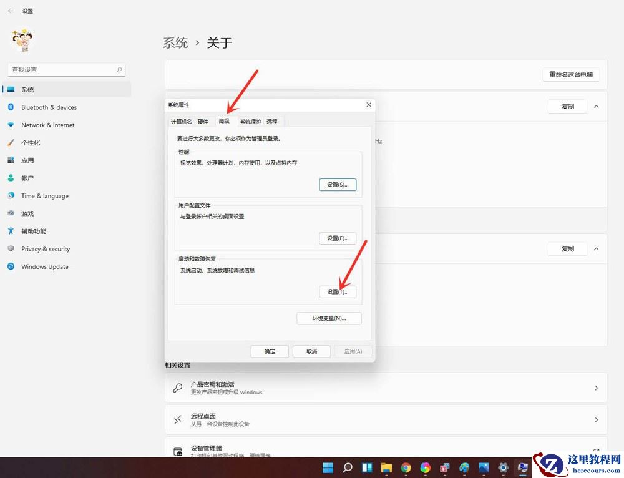Open 远程桌面 via its right arrow

click(596, 419)
